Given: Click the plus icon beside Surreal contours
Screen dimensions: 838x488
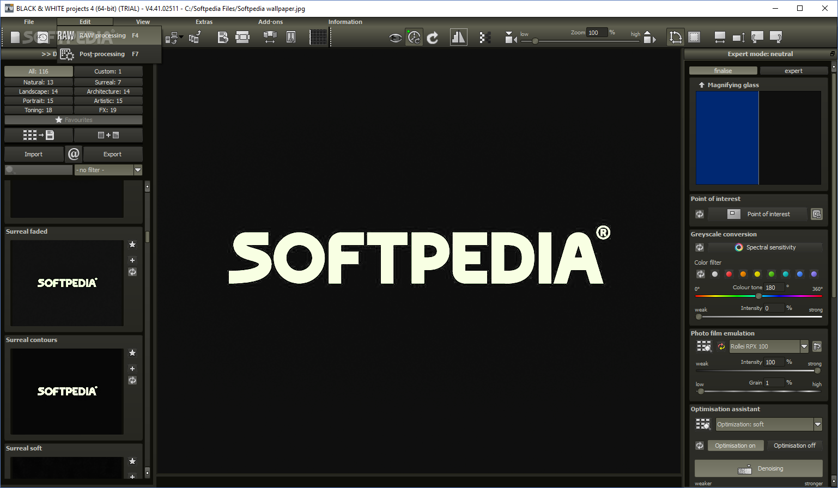Looking at the screenshot, I should pos(132,369).
